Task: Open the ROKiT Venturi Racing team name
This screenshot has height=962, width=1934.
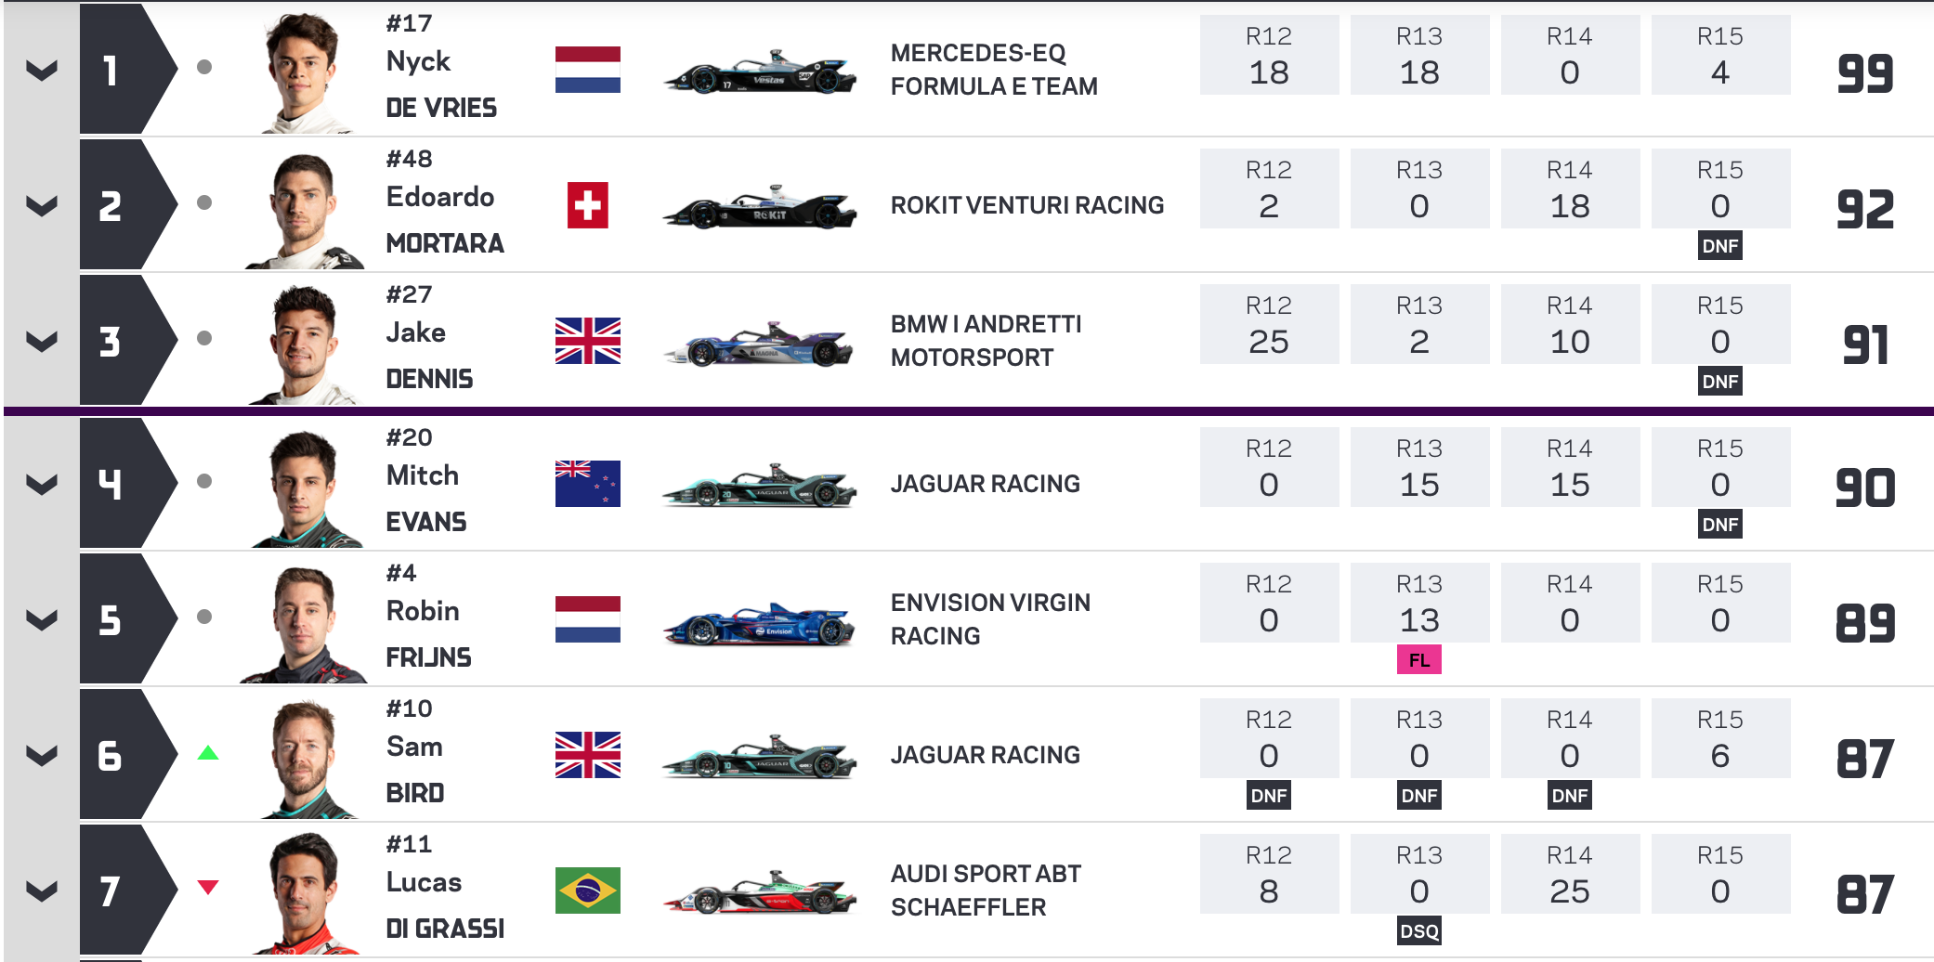Action: point(1027,205)
